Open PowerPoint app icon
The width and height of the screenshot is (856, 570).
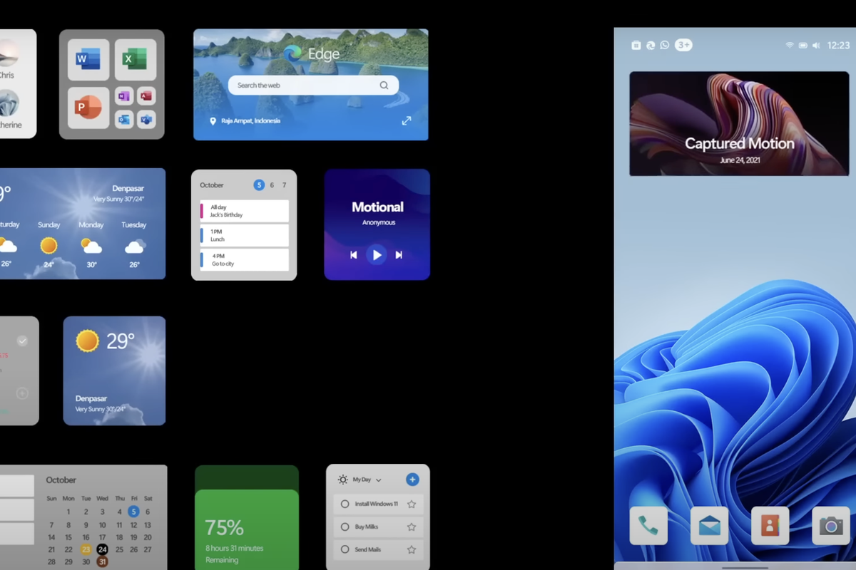(88, 108)
